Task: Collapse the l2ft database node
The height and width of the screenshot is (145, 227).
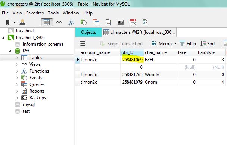Action: (x=10, y=51)
